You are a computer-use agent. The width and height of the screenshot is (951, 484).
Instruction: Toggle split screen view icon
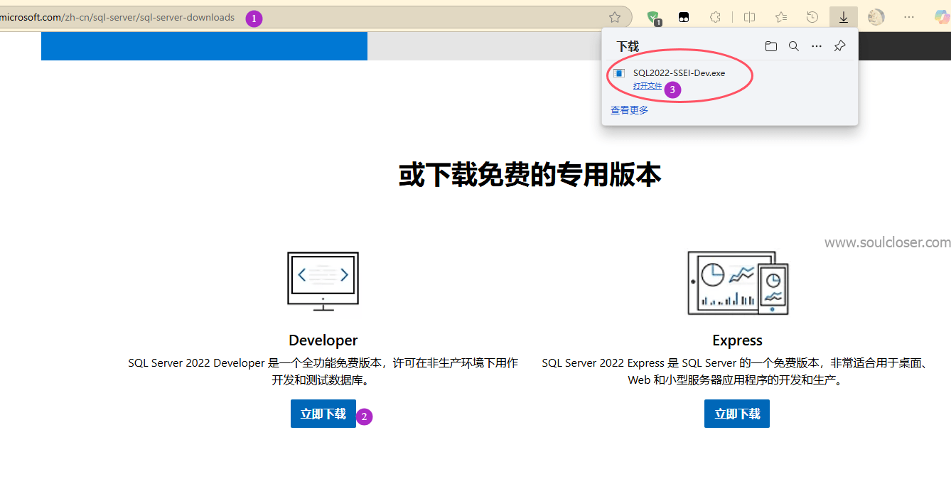[x=749, y=17]
